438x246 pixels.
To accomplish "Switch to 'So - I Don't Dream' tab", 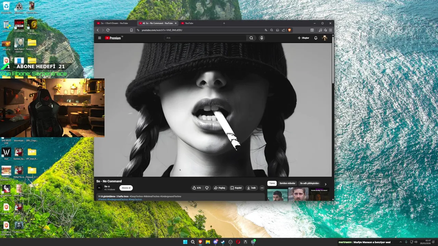I will (x=114, y=23).
